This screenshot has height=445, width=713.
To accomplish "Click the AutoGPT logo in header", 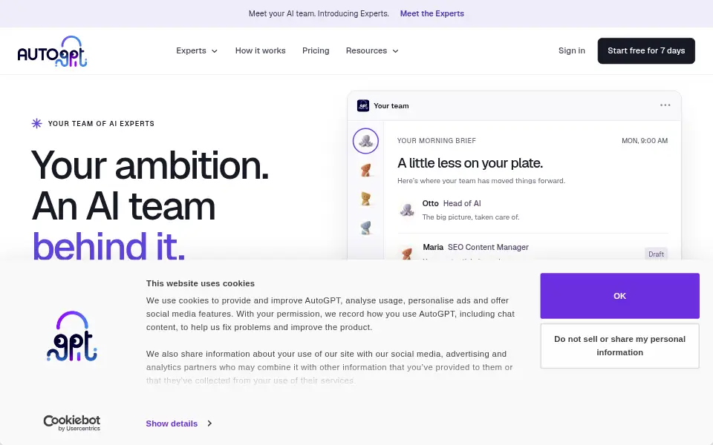I will 52,51.
